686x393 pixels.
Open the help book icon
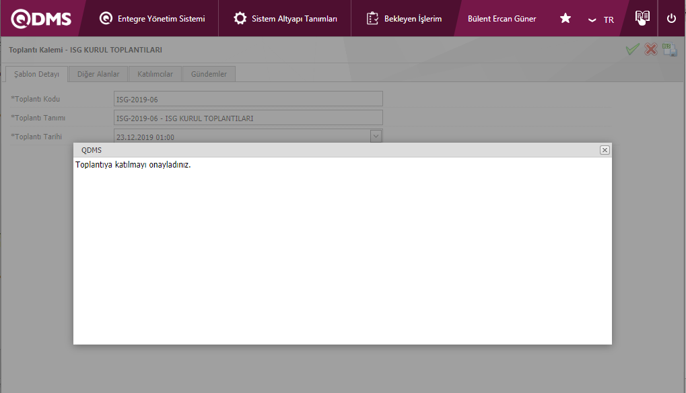point(642,18)
